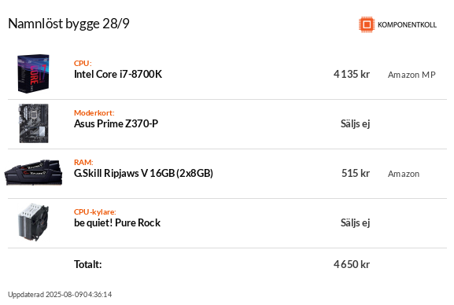Click the 4 135 kr CPU price
The image size is (454, 305).
(x=352, y=74)
